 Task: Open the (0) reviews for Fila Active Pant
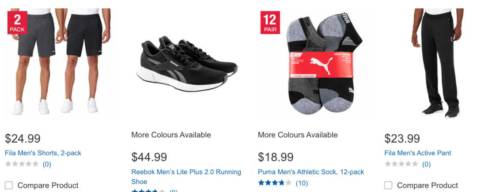click(x=426, y=164)
